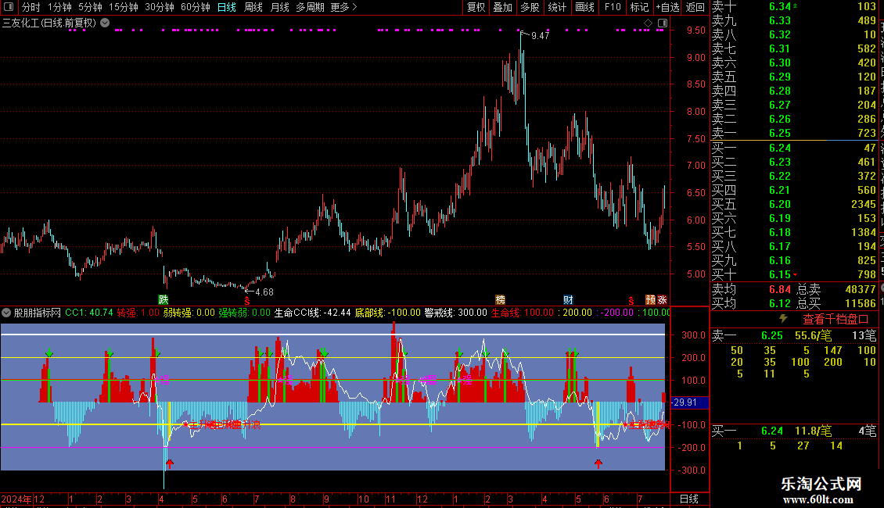Open the 统计 statistics tool
Viewport: 884px width, 508px height.
click(x=557, y=7)
